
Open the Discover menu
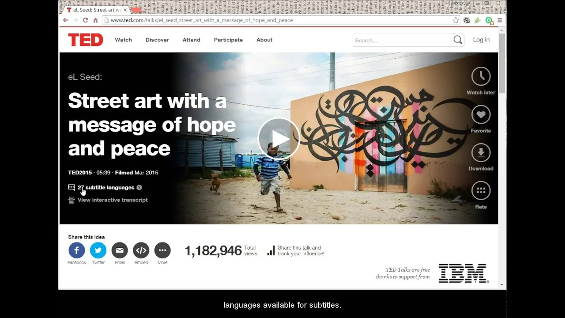coord(157,40)
